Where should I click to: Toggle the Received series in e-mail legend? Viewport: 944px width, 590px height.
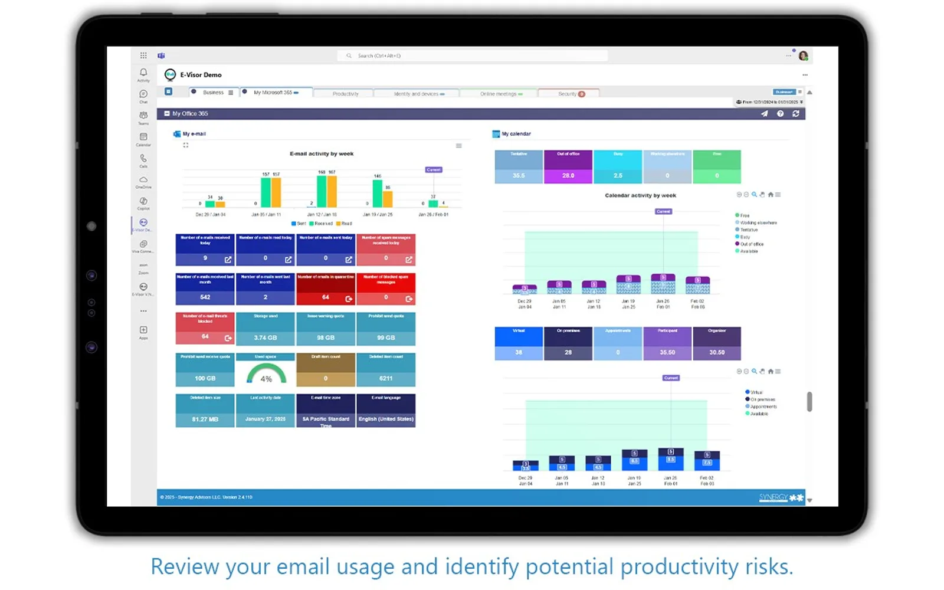tap(321, 224)
